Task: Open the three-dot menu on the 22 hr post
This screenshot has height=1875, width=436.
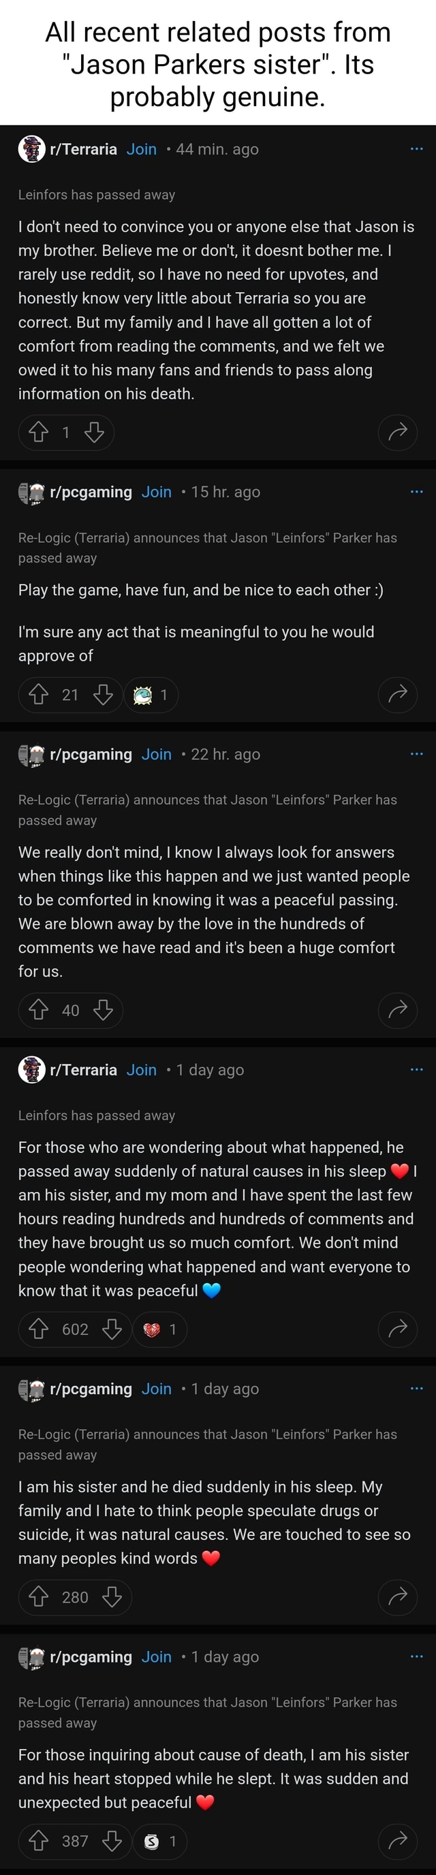Action: 416,753
